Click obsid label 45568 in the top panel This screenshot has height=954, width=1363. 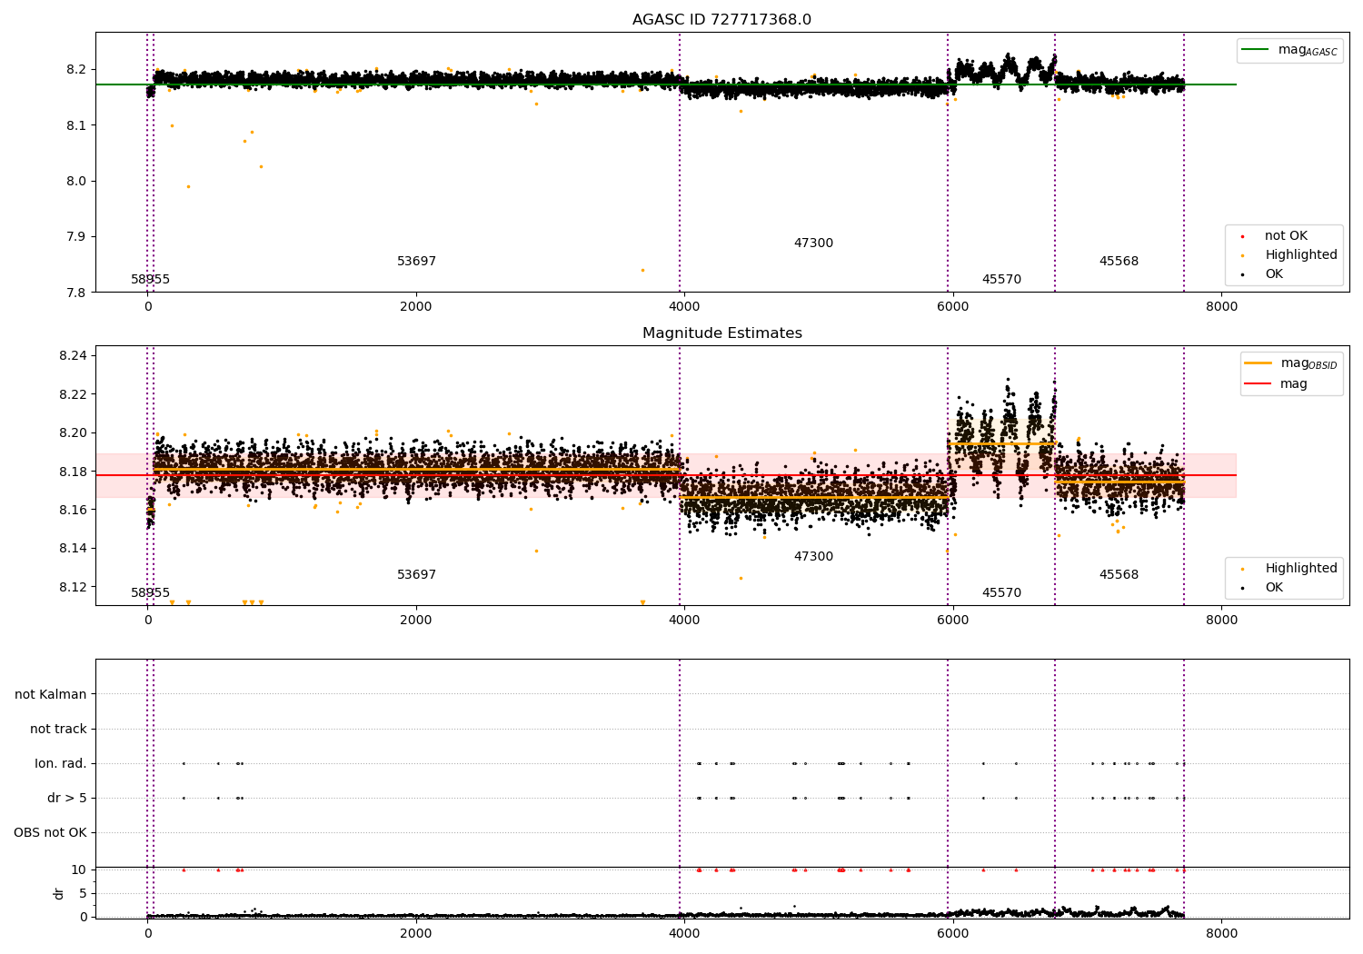[1119, 262]
